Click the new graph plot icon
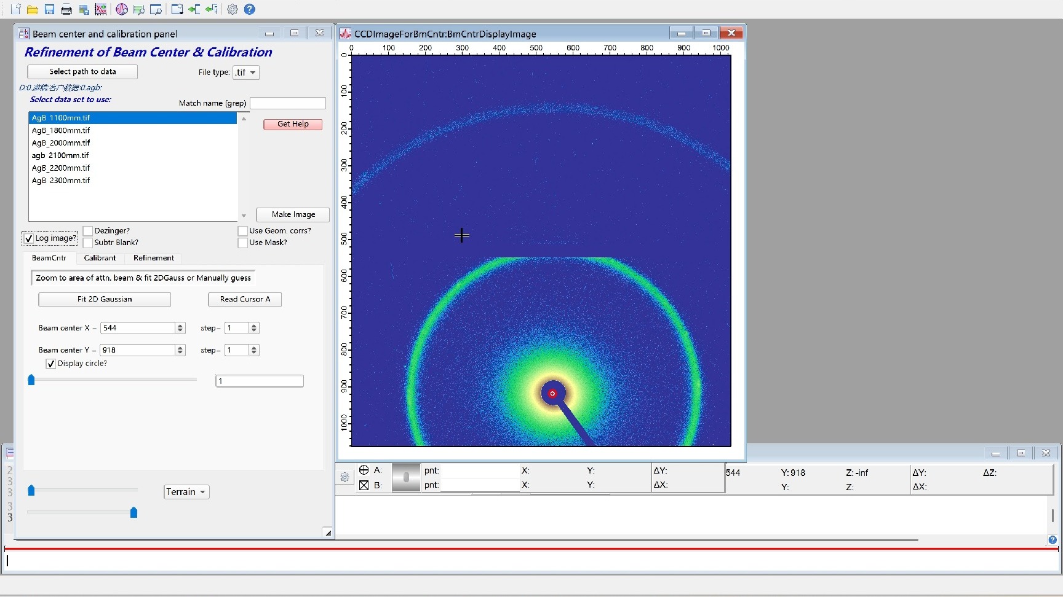 (101, 9)
